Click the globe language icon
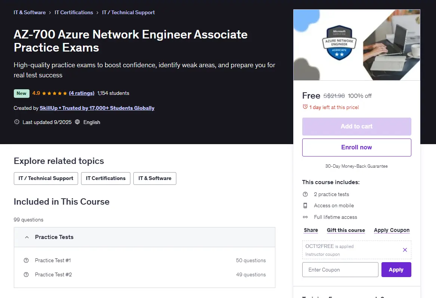The image size is (436, 298). coord(77,122)
